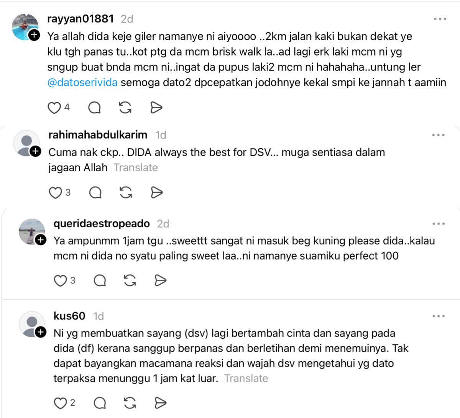Open the @datoserivida mention link
The height and width of the screenshot is (418, 460).
click(82, 82)
